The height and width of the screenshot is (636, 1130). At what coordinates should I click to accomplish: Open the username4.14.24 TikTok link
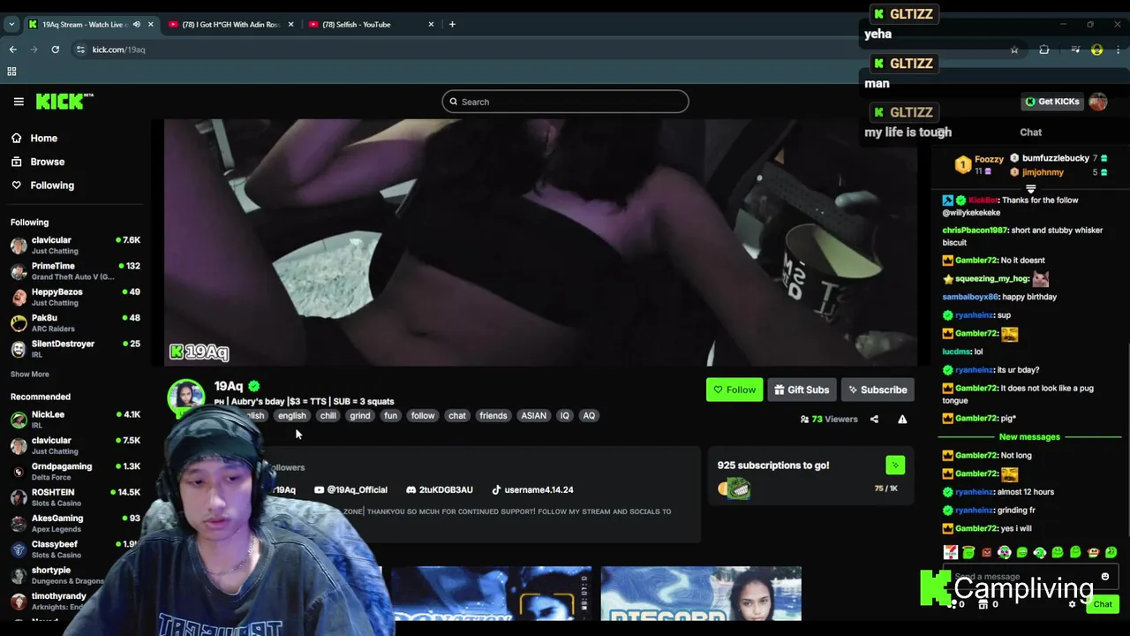pos(532,489)
